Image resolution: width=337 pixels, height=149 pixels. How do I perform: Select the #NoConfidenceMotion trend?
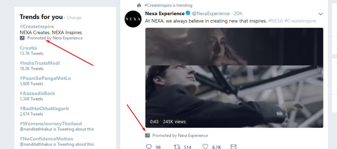click(46, 139)
